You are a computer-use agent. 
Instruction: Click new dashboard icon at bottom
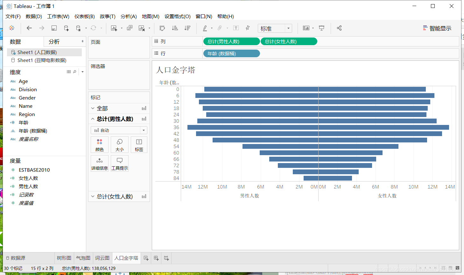click(x=156, y=258)
